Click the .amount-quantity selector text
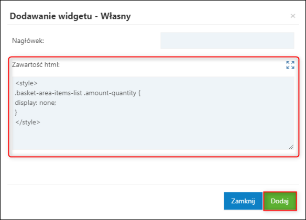Screen dimensions: 306x220 pyautogui.click(x=110, y=93)
